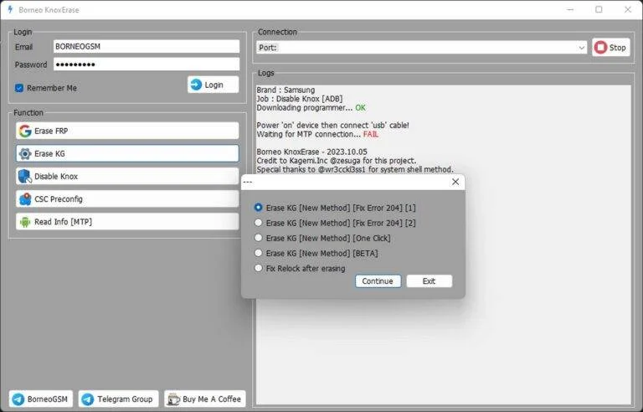643x412 pixels.
Task: Maximize the Borneo KnoxErase window
Action: (x=599, y=9)
